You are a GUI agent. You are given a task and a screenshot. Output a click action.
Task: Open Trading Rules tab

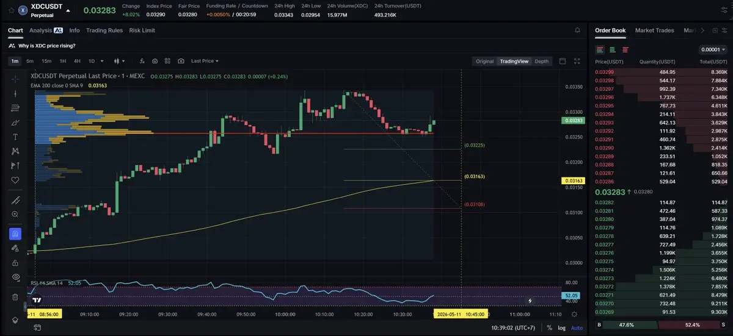104,30
